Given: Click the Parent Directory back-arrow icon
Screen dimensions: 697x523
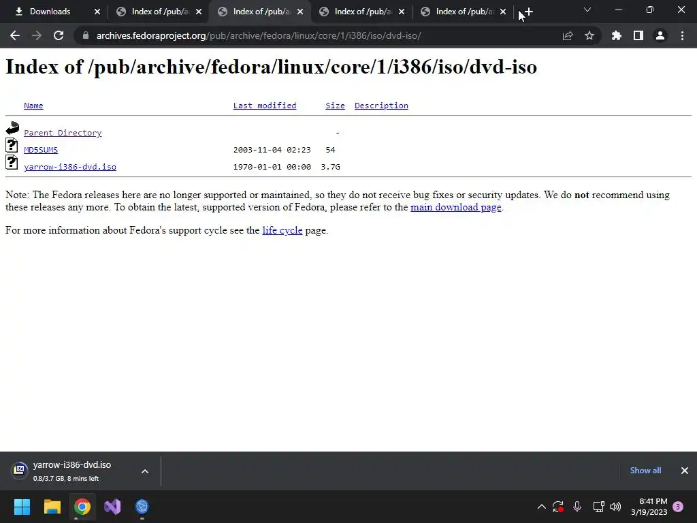Looking at the screenshot, I should tap(12, 128).
